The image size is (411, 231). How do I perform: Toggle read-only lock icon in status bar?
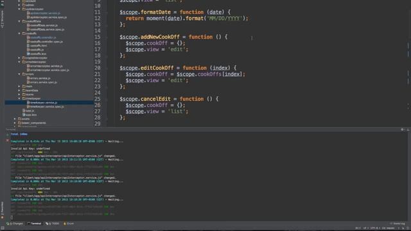[399, 228]
